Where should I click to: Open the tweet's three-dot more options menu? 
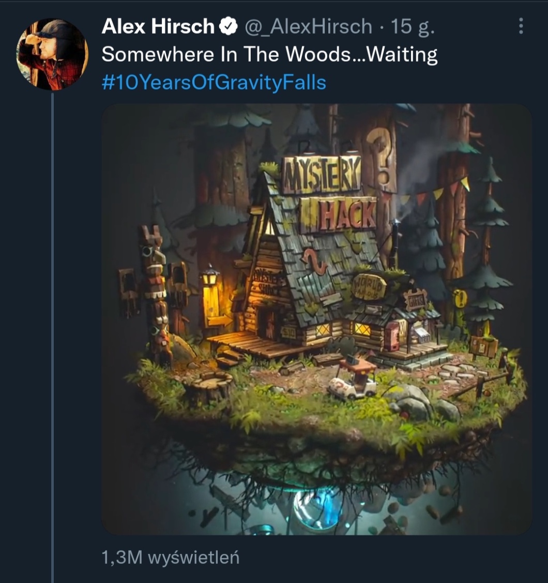(521, 26)
